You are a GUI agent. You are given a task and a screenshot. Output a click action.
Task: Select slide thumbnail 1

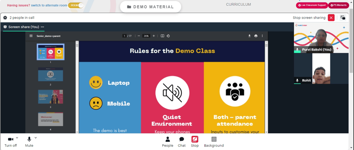click(x=51, y=52)
